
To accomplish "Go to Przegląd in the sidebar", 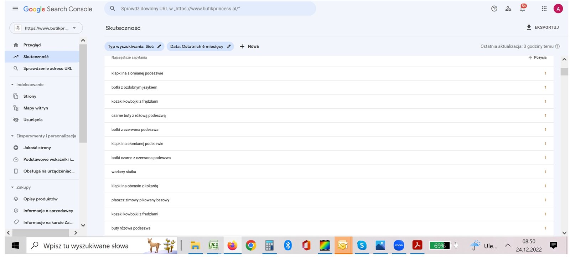I will [32, 45].
